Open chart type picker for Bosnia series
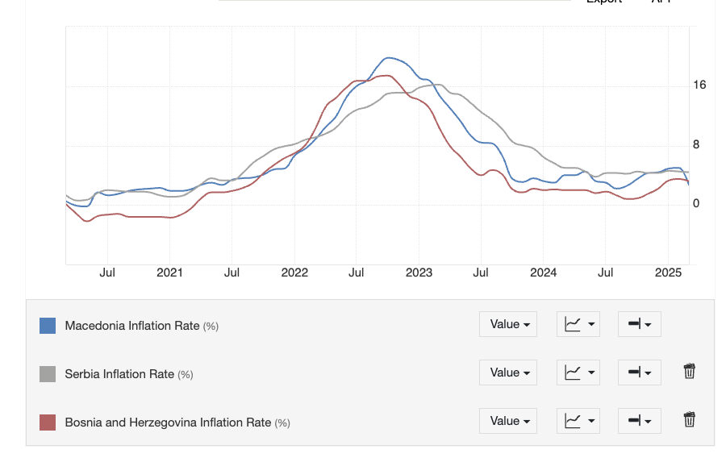This screenshot has height=462, width=726. point(578,421)
